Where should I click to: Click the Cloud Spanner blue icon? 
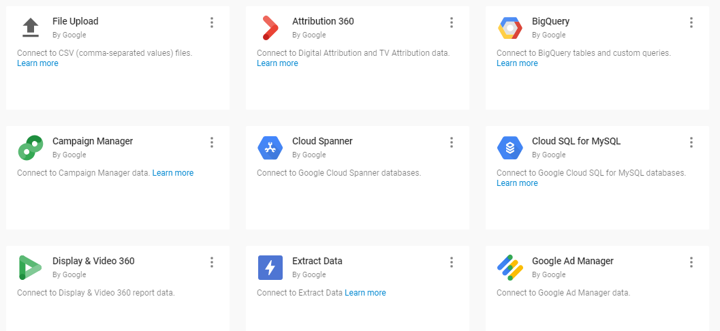click(x=270, y=148)
